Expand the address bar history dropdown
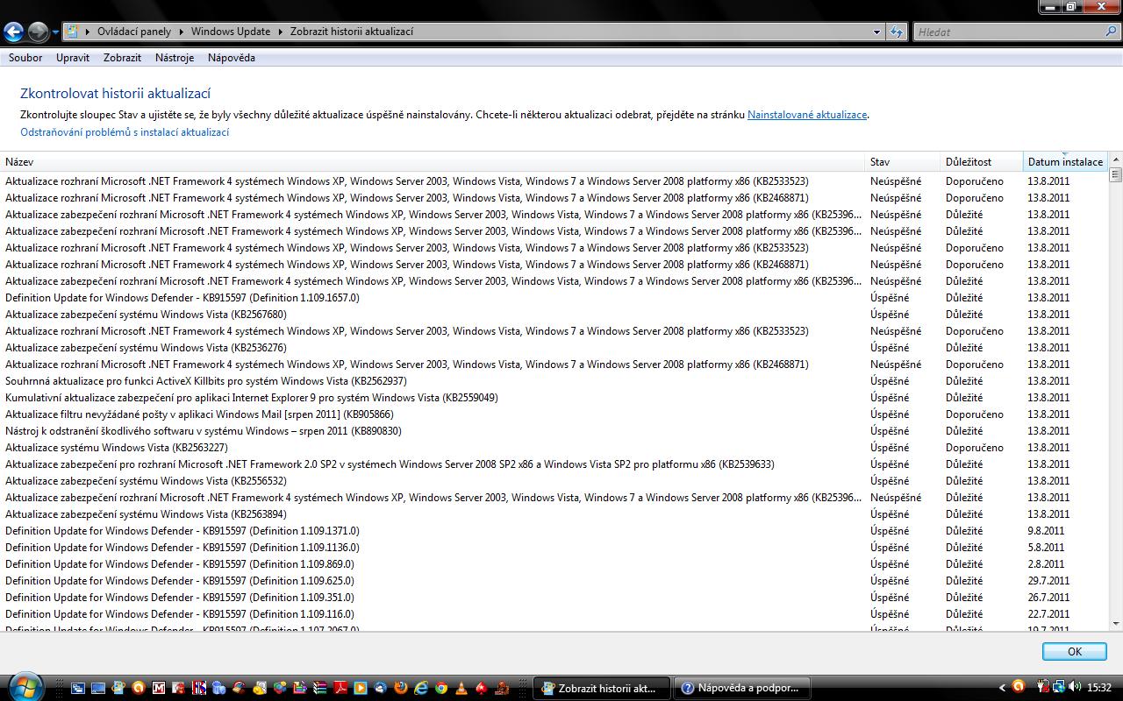This screenshot has height=701, width=1123. pyautogui.click(x=876, y=32)
